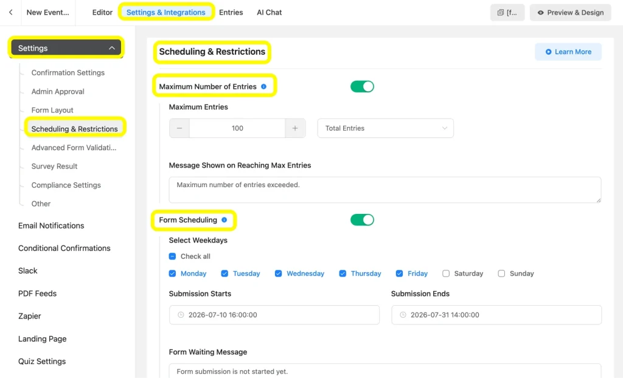Image resolution: width=623 pixels, height=378 pixels.
Task: Uncheck the Monday checkbox
Action: (x=172, y=273)
